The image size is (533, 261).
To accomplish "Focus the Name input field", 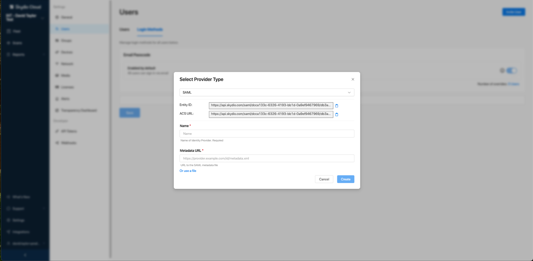I will (x=267, y=134).
